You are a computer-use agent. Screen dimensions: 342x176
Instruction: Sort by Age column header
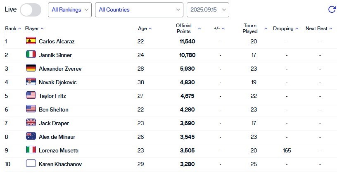click(145, 29)
